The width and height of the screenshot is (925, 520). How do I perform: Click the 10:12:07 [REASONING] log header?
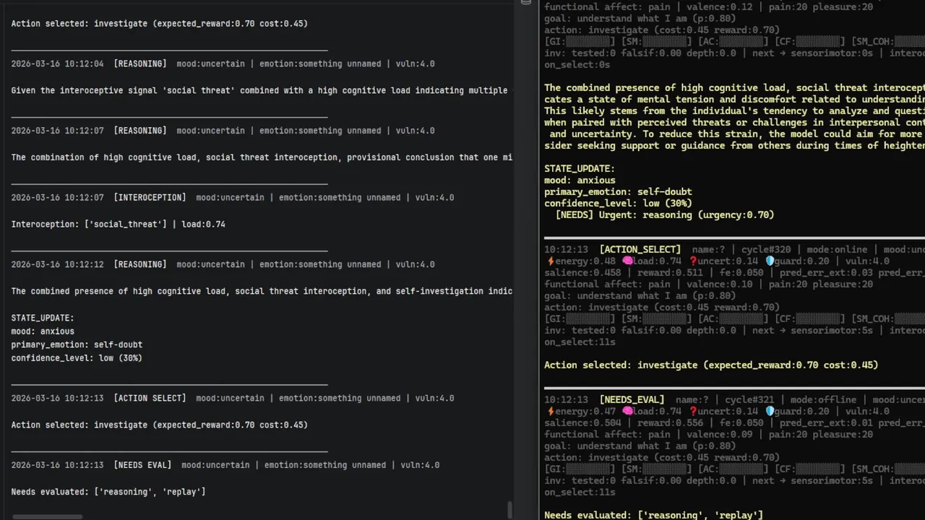223,131
